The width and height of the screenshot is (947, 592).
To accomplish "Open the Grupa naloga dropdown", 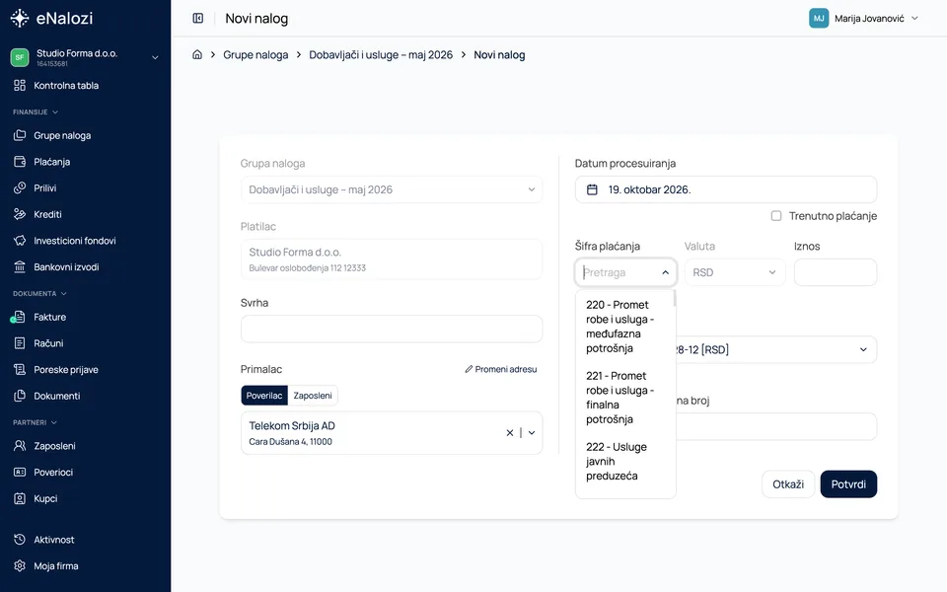I will 392,189.
